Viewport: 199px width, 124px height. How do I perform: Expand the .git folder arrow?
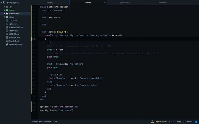[5, 7]
